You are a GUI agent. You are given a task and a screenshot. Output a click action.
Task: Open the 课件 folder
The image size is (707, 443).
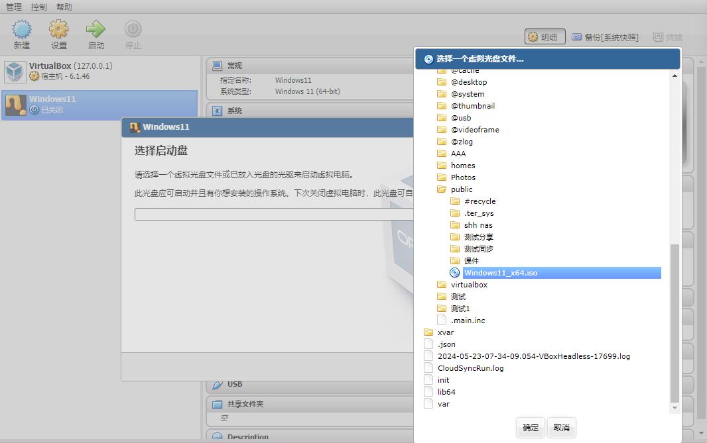pyautogui.click(x=465, y=261)
